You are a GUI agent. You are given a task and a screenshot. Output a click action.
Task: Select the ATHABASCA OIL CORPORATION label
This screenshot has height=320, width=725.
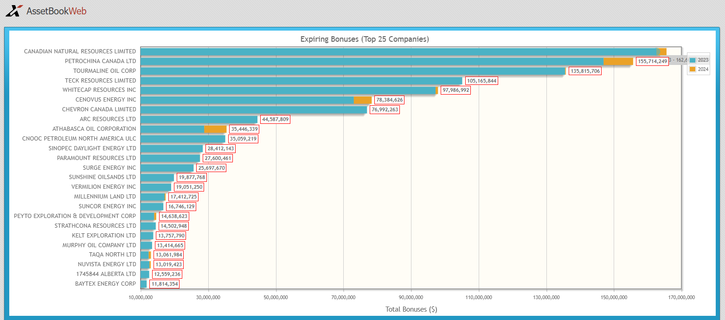(94, 129)
